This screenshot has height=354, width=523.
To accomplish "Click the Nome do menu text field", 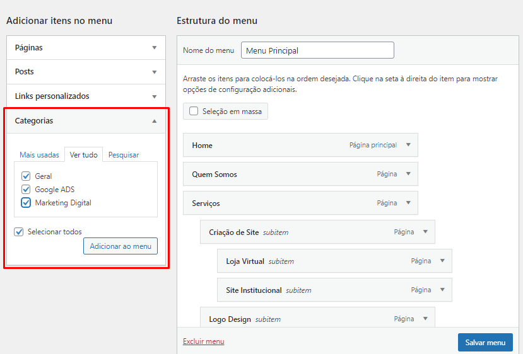I will [317, 50].
